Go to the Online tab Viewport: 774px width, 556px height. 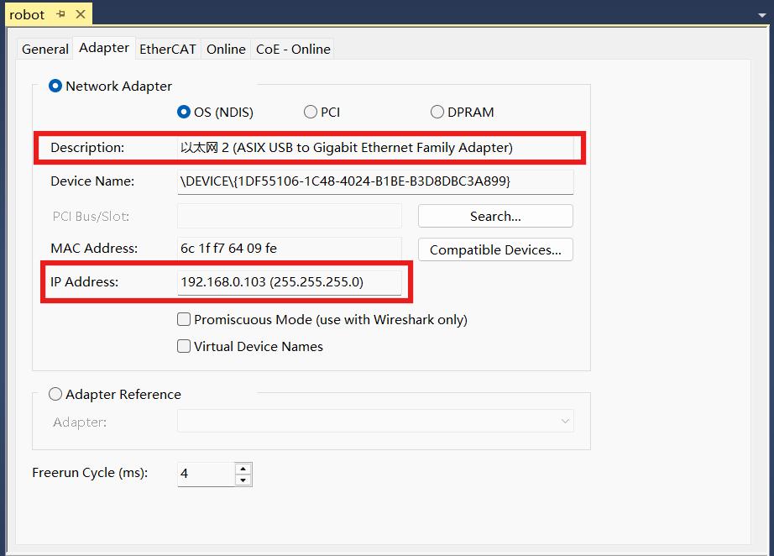(226, 49)
